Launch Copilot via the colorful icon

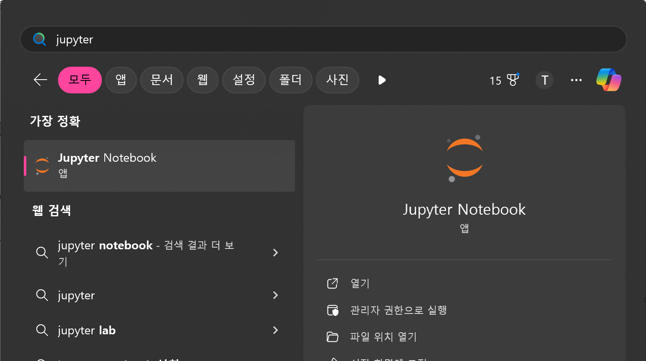(609, 80)
